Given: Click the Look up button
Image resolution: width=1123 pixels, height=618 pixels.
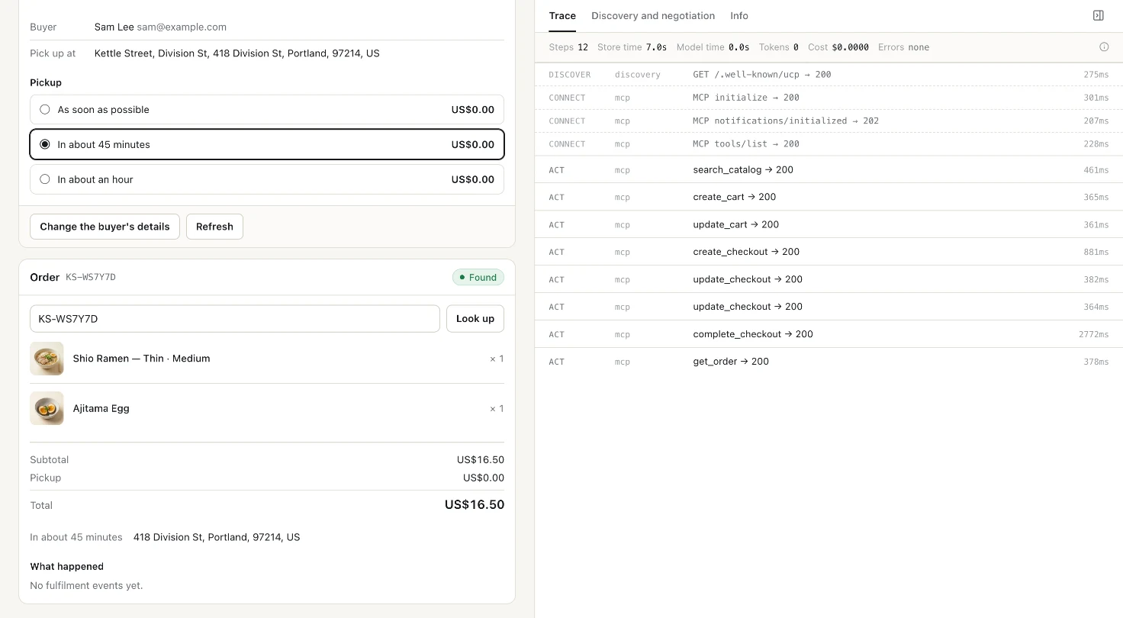Looking at the screenshot, I should [x=475, y=319].
